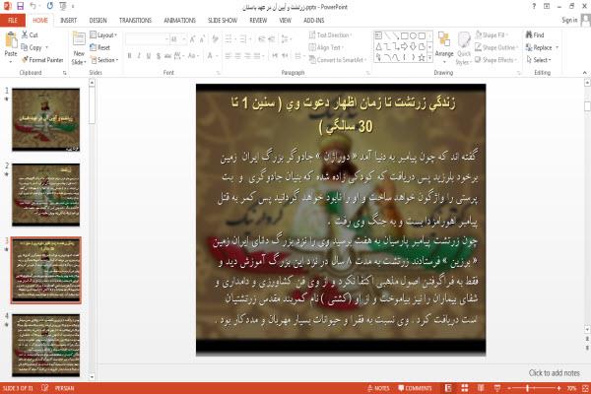The height and width of the screenshot is (394, 591).
Task: Expand the shapes gallery
Action: coord(429,58)
